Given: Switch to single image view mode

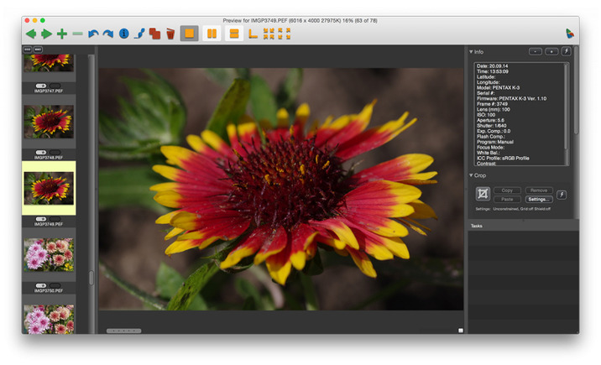Looking at the screenshot, I should (x=190, y=34).
